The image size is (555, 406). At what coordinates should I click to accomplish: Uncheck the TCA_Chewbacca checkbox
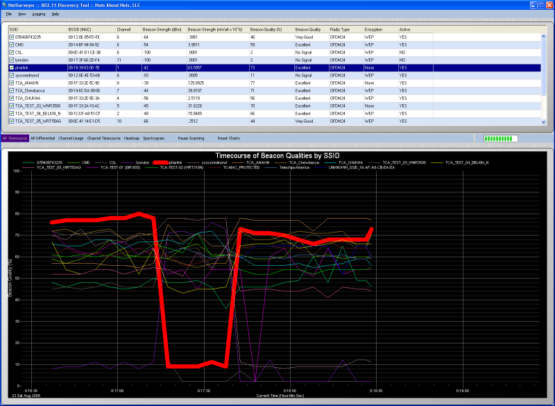pos(12,91)
